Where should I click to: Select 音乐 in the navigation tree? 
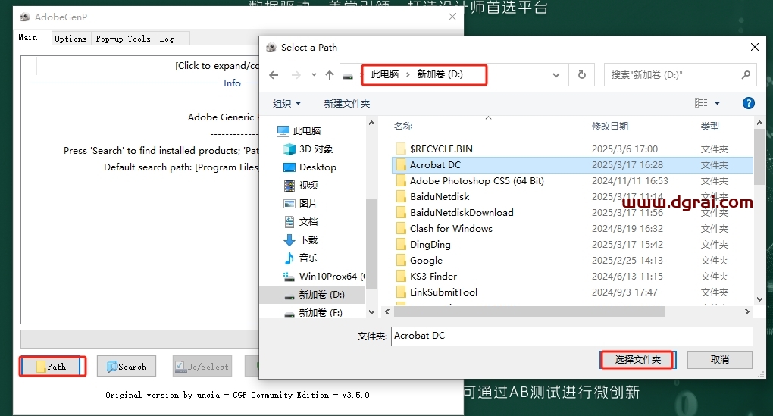(x=308, y=258)
